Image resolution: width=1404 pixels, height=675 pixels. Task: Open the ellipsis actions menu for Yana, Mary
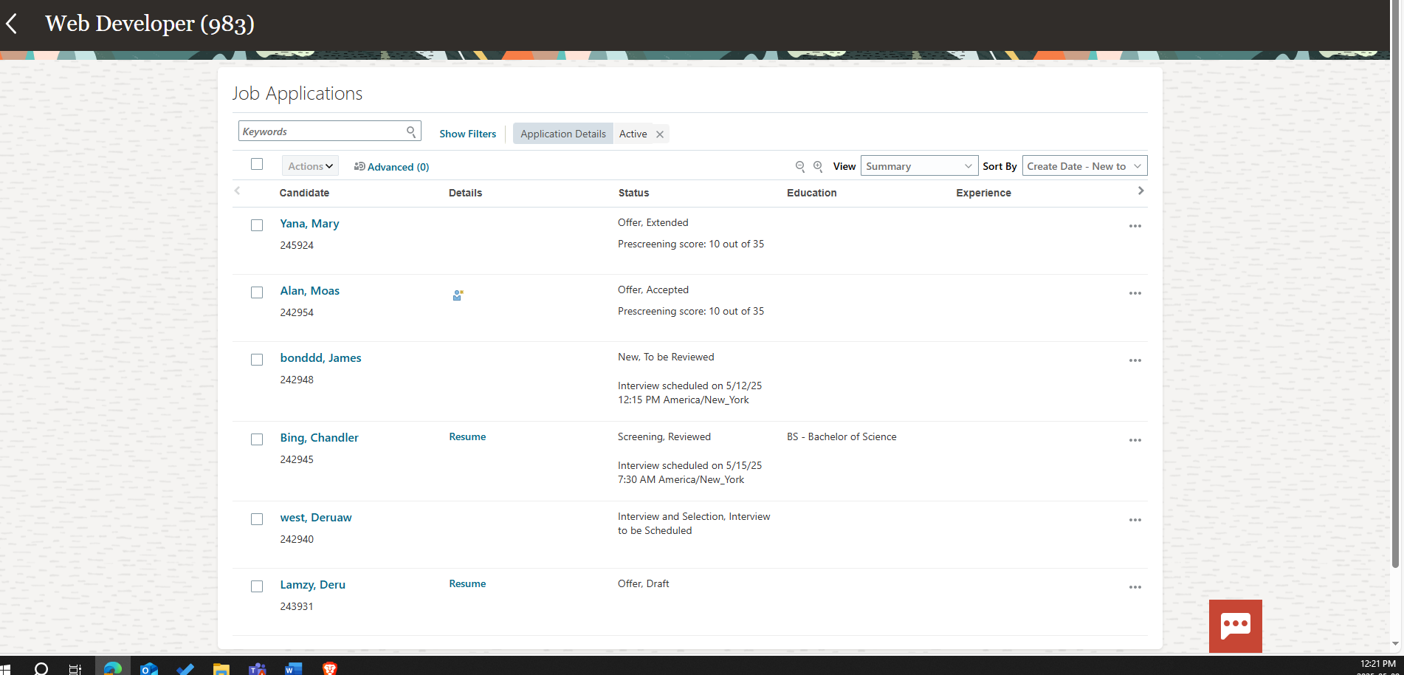(x=1135, y=225)
